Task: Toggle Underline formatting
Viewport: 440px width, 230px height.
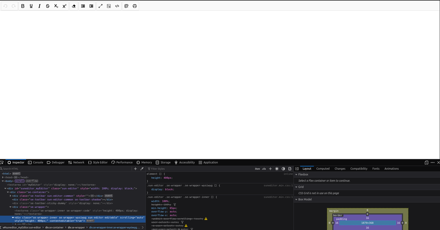Action: point(31,6)
